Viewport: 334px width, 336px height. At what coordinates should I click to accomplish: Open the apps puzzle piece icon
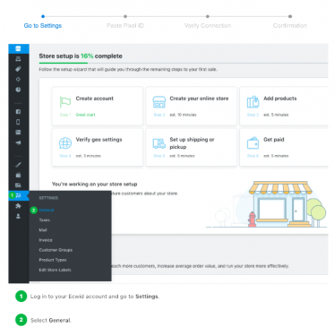point(18,206)
